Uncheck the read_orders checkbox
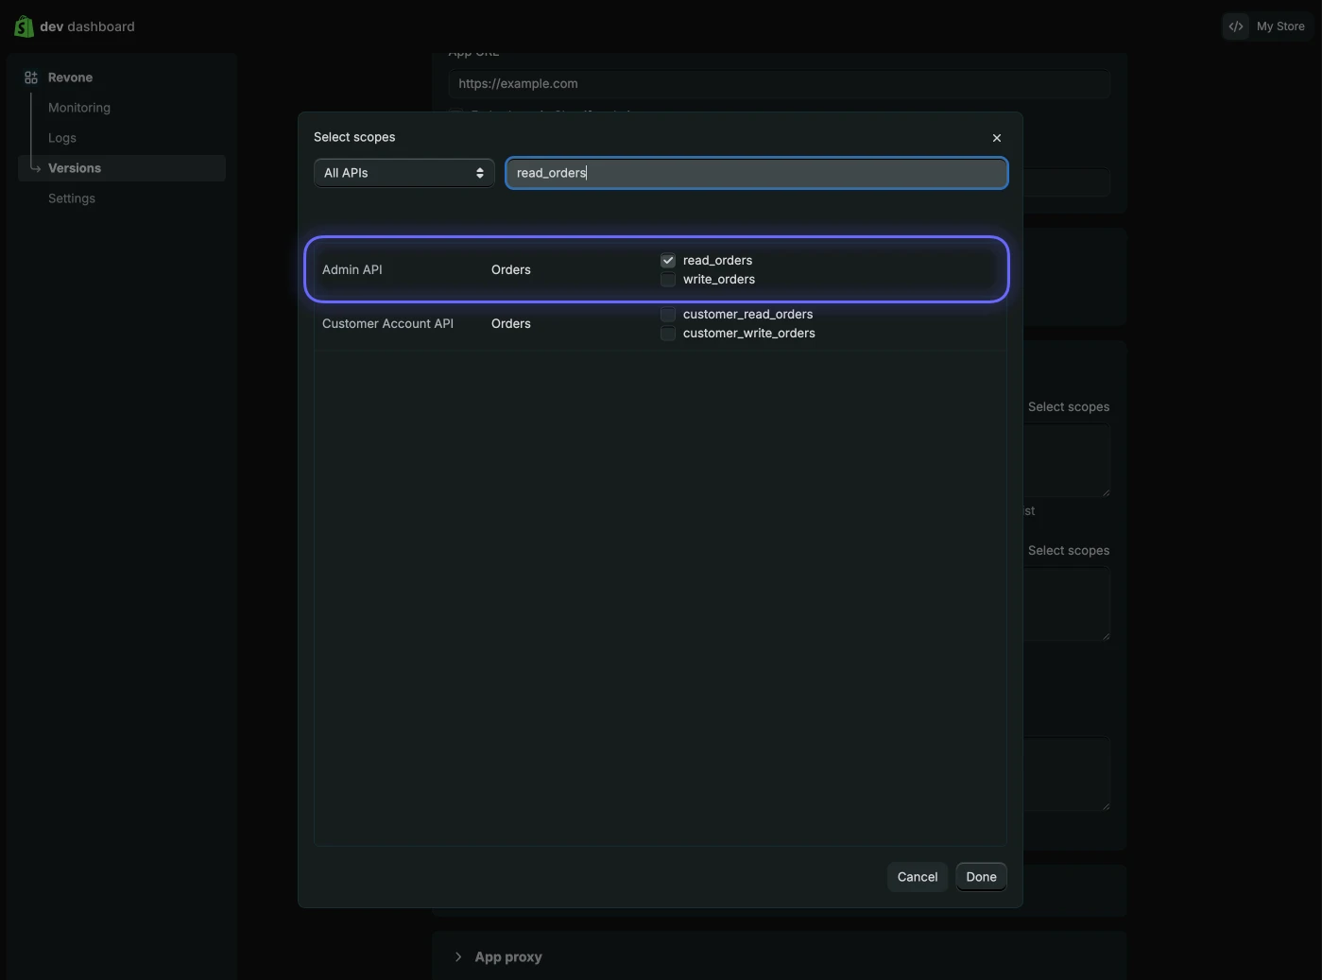The image size is (1322, 980). pyautogui.click(x=668, y=260)
